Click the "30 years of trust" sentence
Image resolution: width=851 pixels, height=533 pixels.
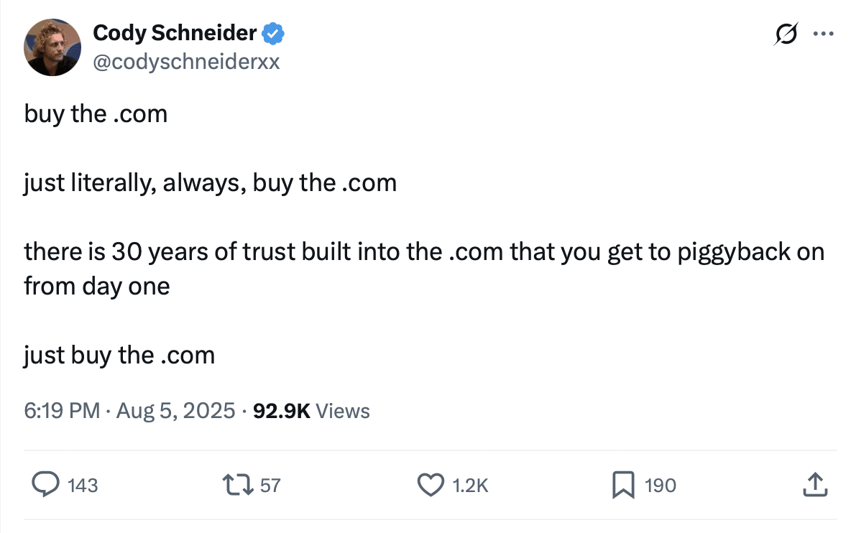(423, 252)
